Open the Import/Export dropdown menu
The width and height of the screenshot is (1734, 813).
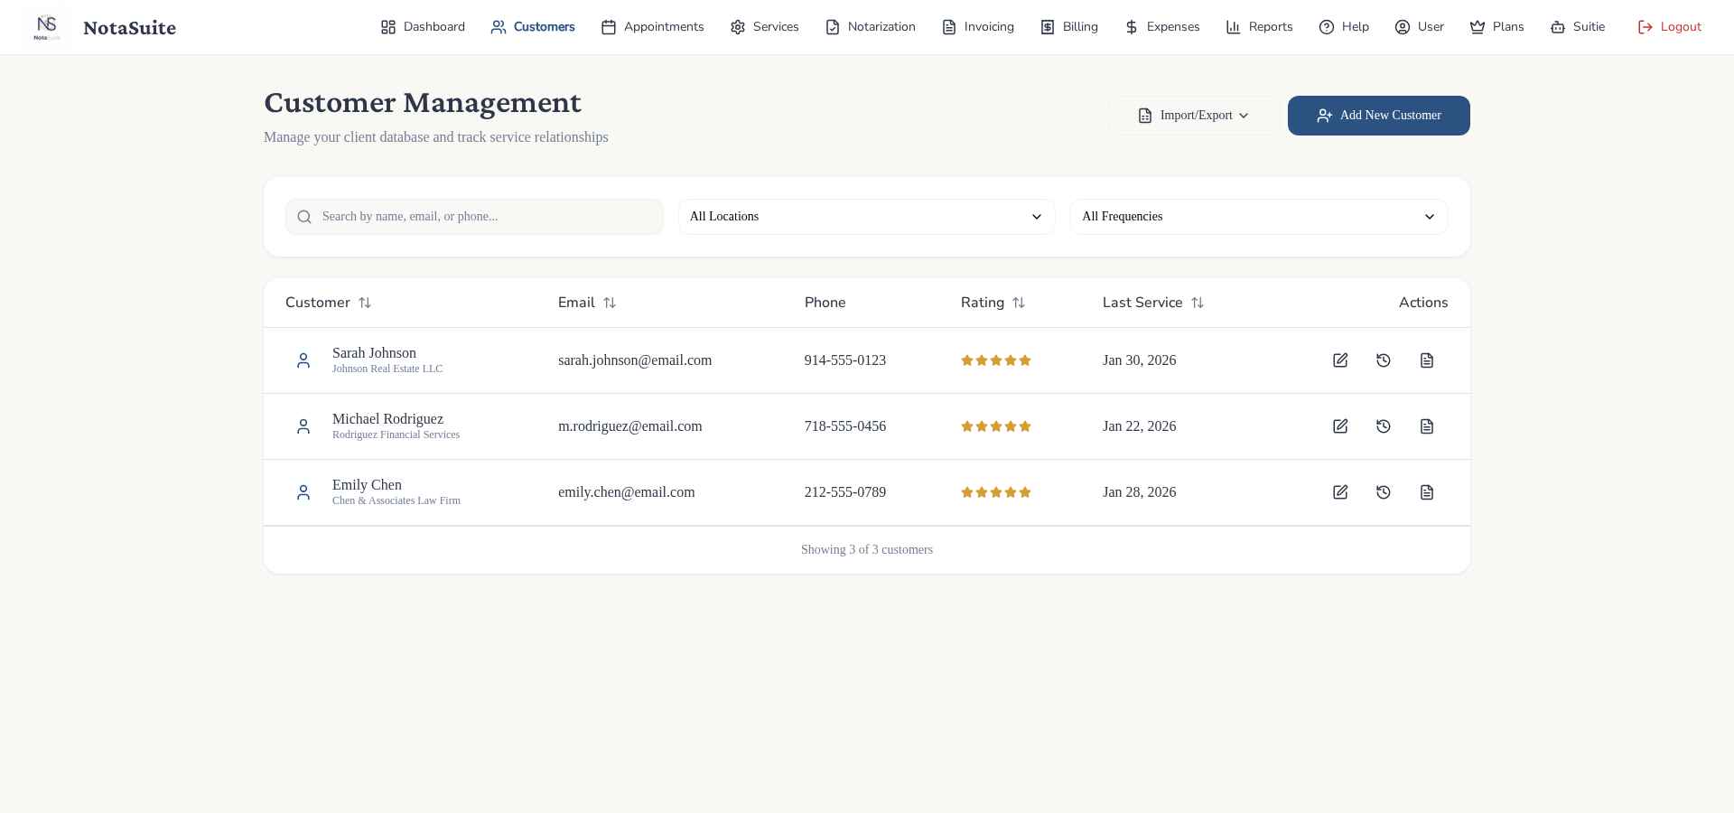tap(1193, 116)
